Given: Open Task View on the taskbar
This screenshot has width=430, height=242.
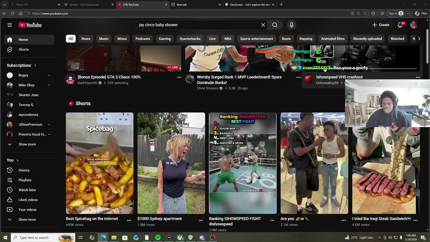Looking at the screenshot, I should [x=81, y=238].
